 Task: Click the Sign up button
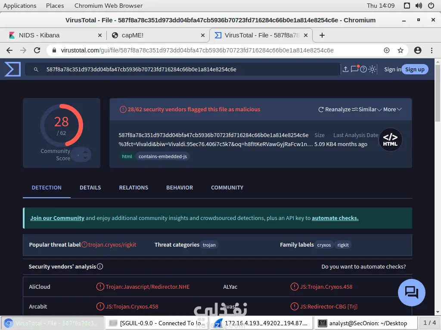pyautogui.click(x=415, y=69)
